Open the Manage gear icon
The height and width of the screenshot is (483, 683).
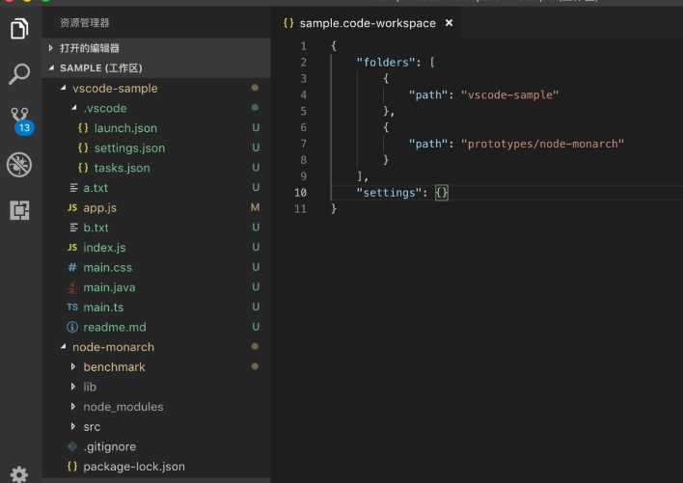[x=19, y=474]
